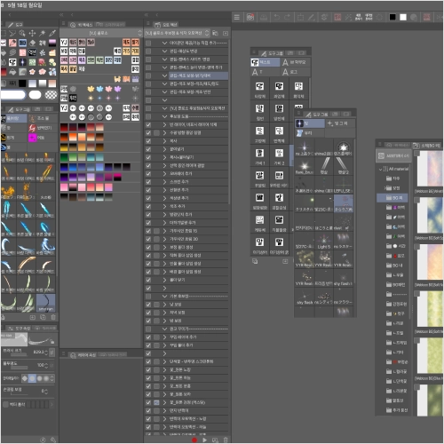Click the Clip Studio icon in the command bar
Screen dimensions: 444x444
coord(250,17)
